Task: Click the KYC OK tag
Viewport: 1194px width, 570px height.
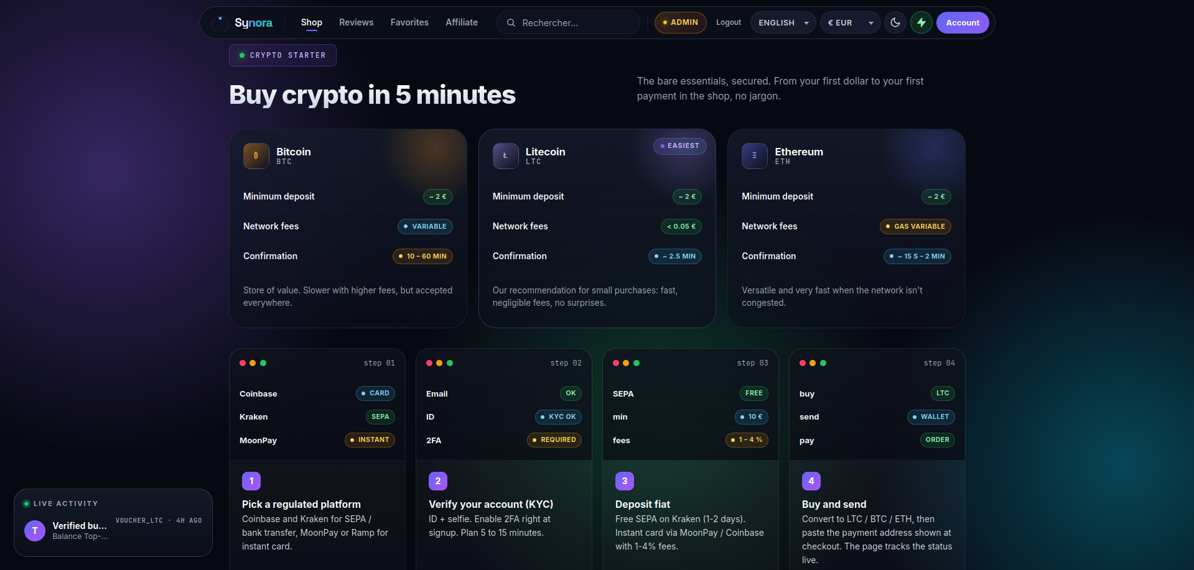Action: click(x=558, y=417)
